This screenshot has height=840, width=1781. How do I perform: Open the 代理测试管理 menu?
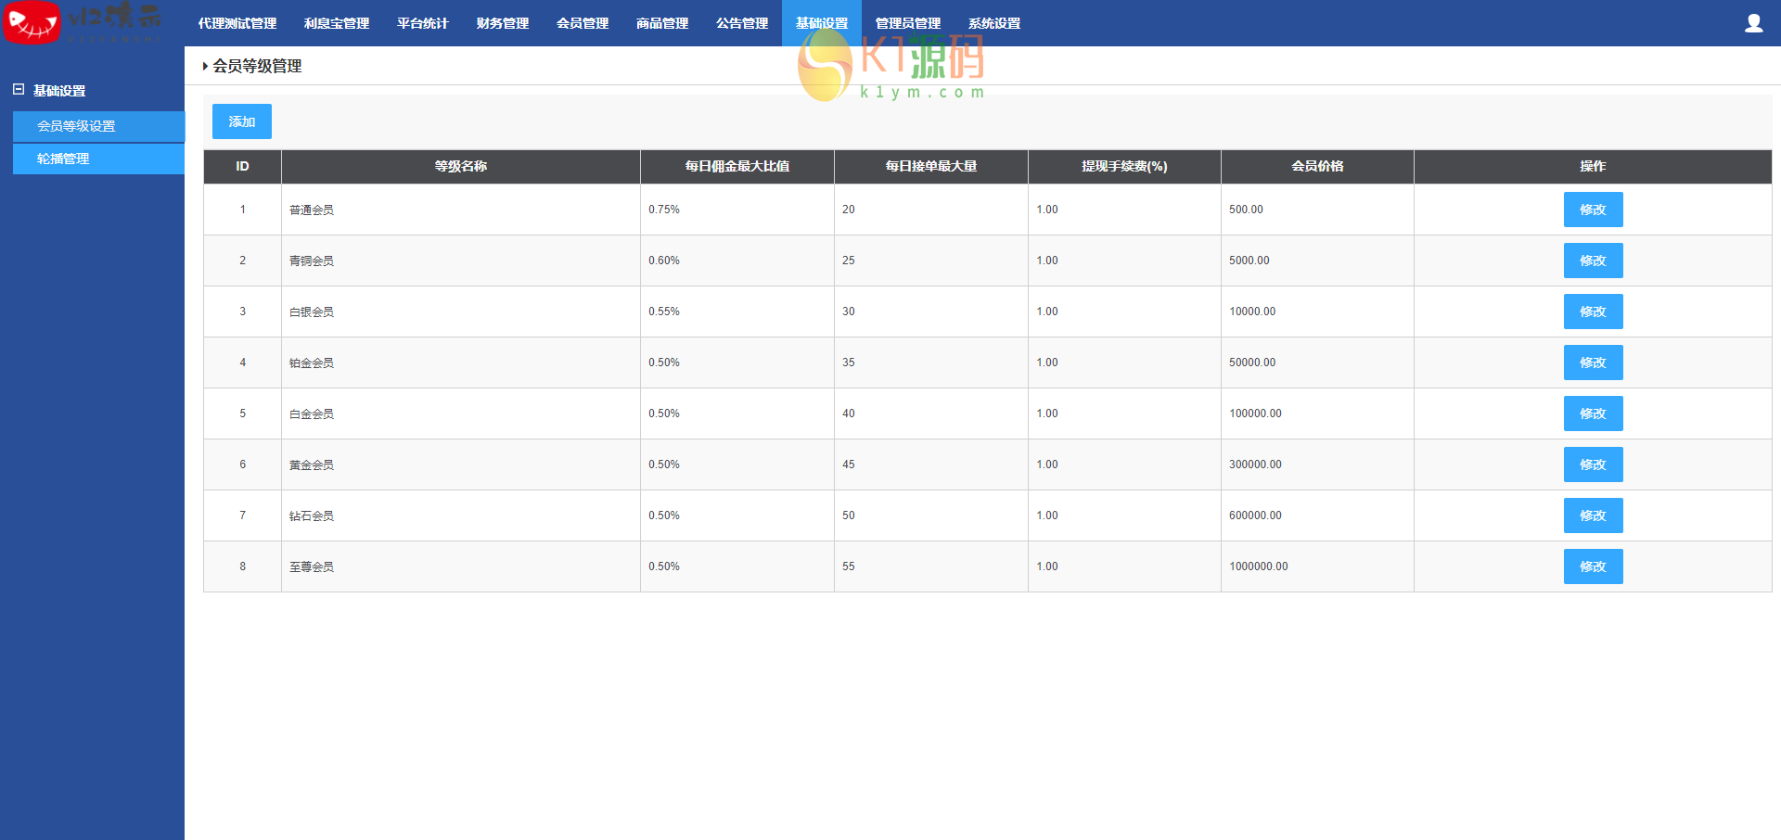(x=237, y=23)
